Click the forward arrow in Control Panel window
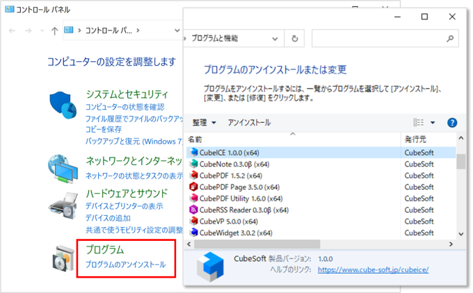The image size is (473, 293). tap(29, 31)
